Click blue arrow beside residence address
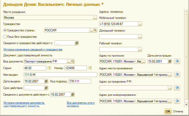The height and width of the screenshot is (116, 189). [x=178, y=75]
